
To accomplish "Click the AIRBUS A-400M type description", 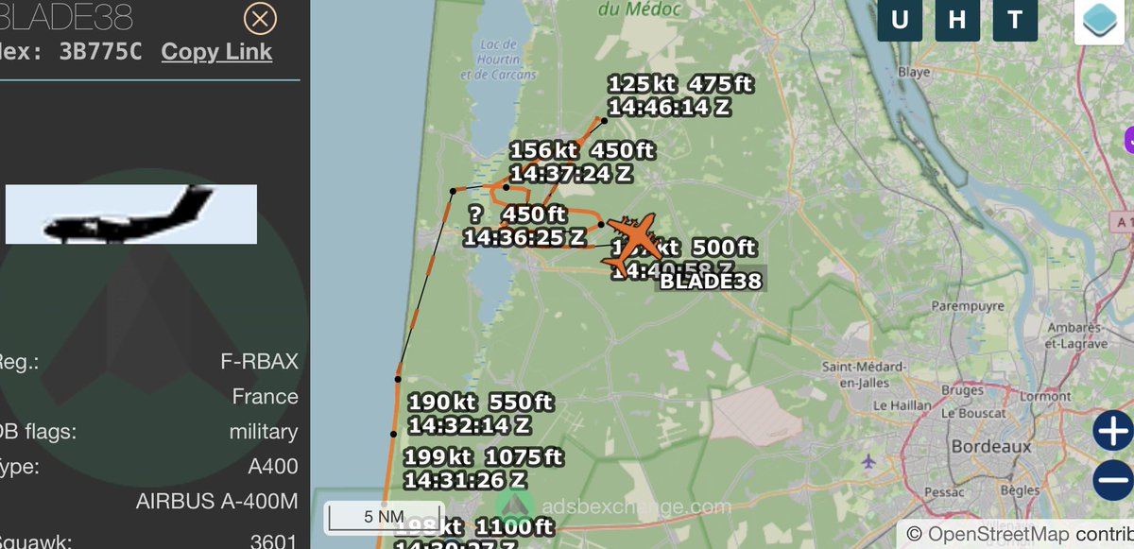I will (x=217, y=501).
